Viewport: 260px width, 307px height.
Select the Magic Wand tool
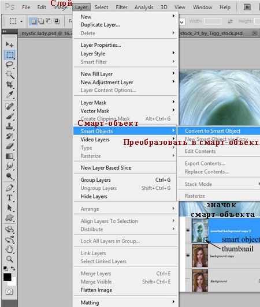(x=9, y=74)
